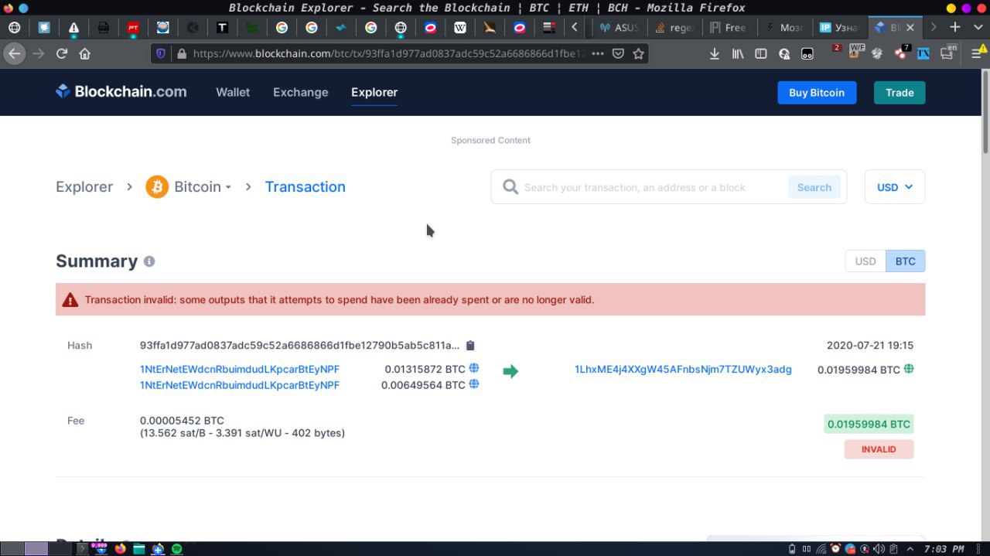Click the date 2020-07-21 19:15
The width and height of the screenshot is (990, 556).
click(870, 346)
